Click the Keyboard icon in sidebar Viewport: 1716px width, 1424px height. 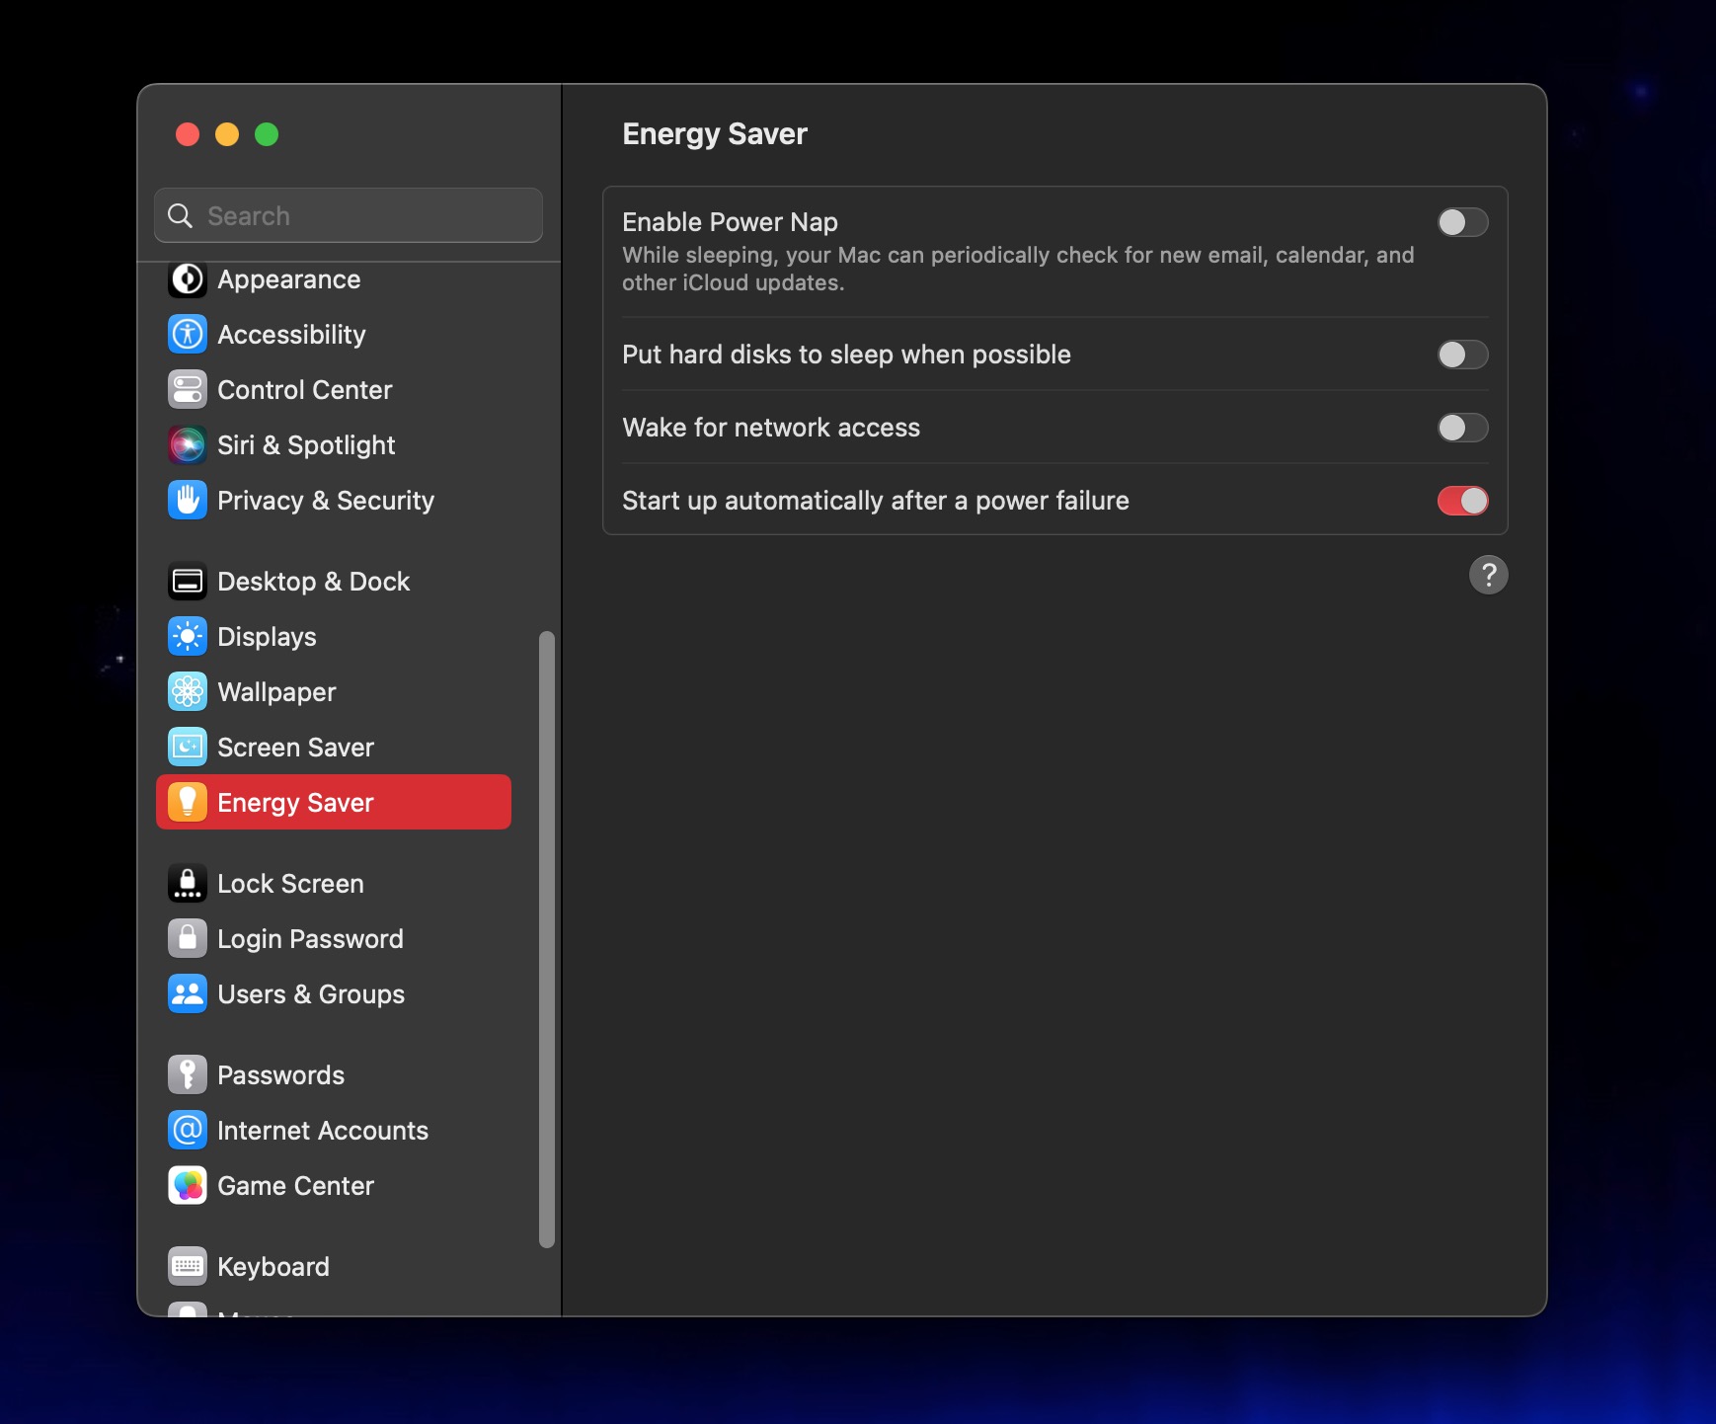(188, 1267)
